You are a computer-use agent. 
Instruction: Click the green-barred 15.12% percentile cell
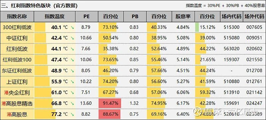(207, 27)
